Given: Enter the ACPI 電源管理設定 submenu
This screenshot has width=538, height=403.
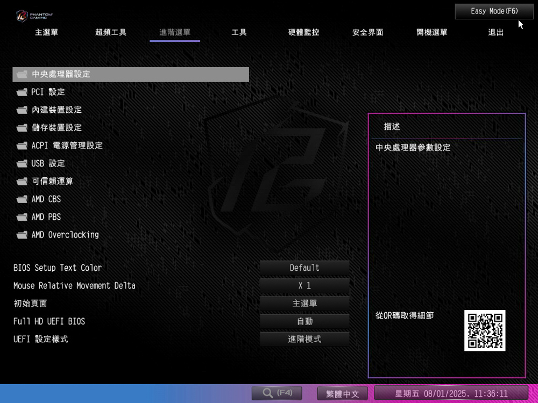Looking at the screenshot, I should point(67,146).
